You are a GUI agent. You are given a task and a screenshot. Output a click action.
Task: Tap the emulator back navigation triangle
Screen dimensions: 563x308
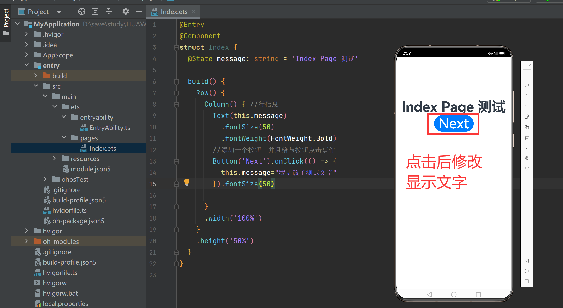pos(429,295)
